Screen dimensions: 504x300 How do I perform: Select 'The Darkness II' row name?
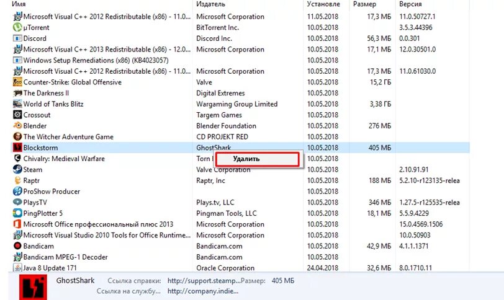click(46, 93)
